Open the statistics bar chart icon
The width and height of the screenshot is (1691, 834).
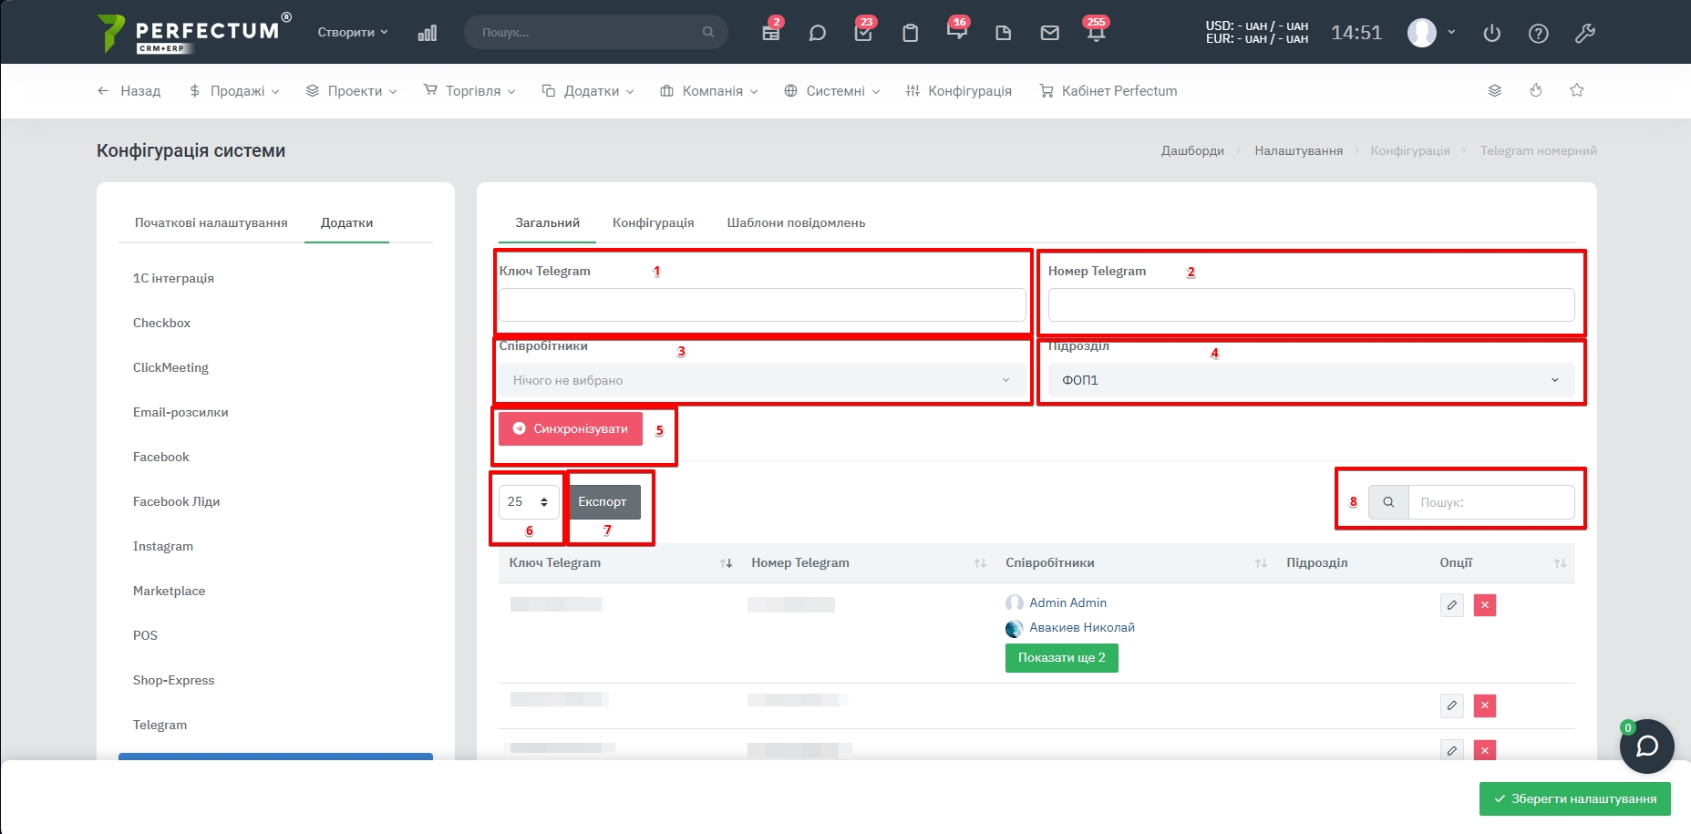[427, 33]
